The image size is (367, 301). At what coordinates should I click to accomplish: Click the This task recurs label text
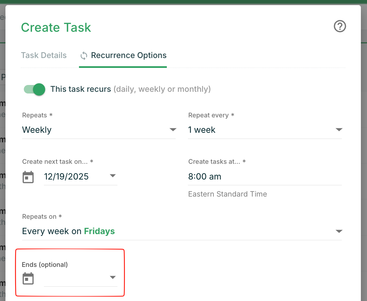81,89
